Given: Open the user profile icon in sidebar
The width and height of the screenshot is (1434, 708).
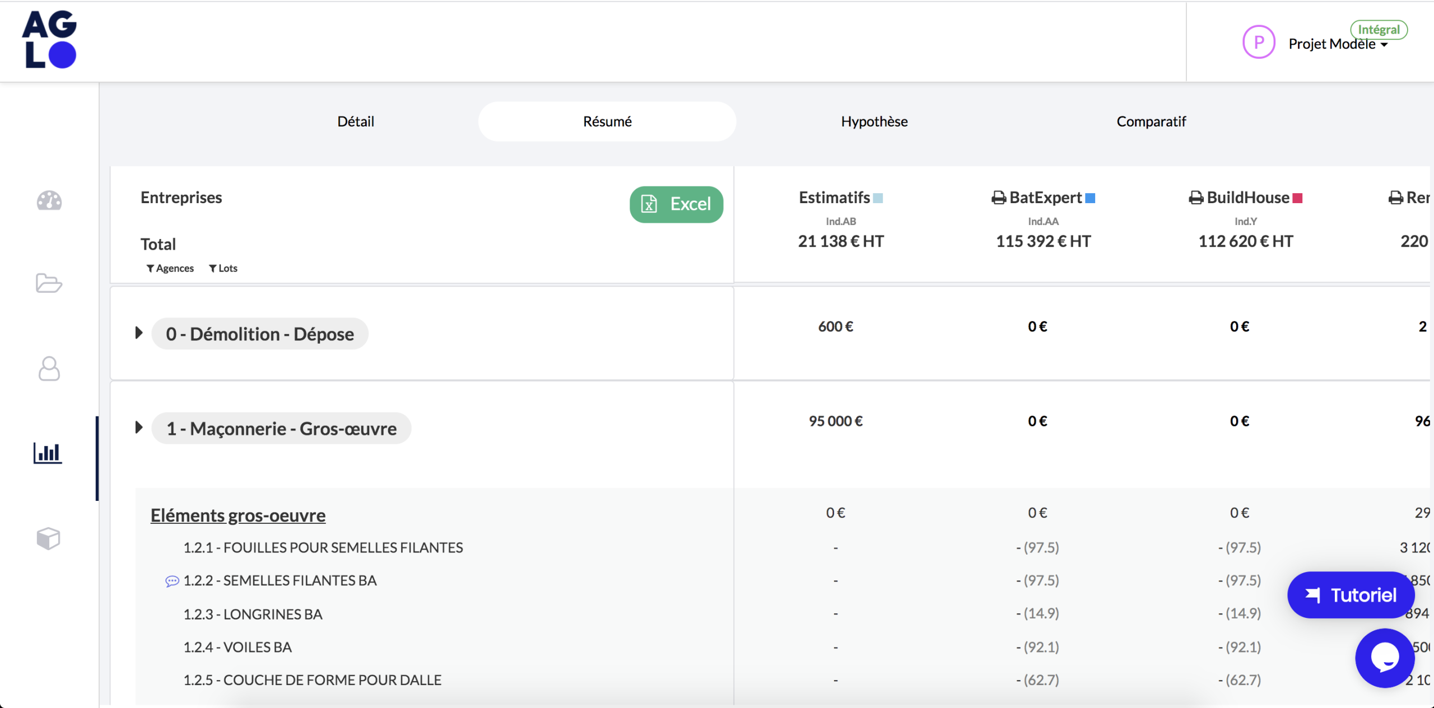Looking at the screenshot, I should point(49,369).
